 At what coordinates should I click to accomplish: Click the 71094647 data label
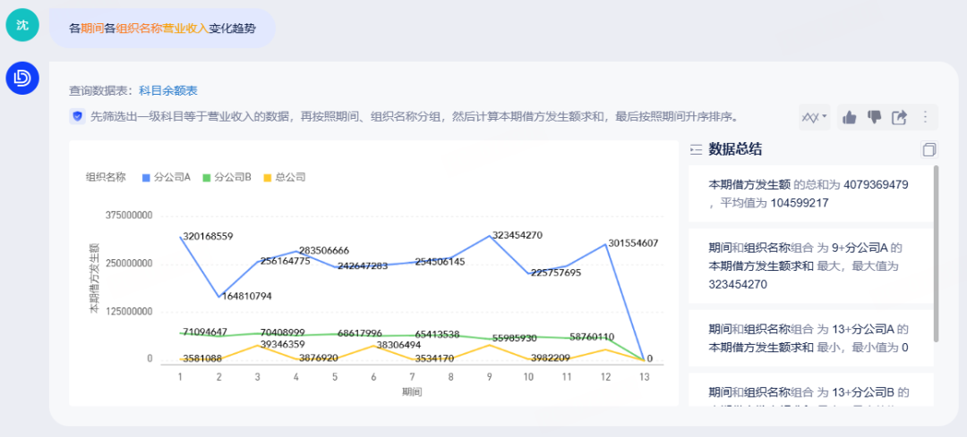203,332
